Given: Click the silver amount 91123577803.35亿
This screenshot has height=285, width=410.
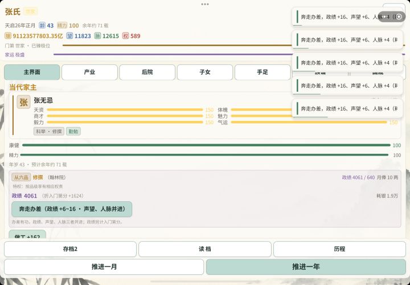Looking at the screenshot, I should tap(38, 36).
